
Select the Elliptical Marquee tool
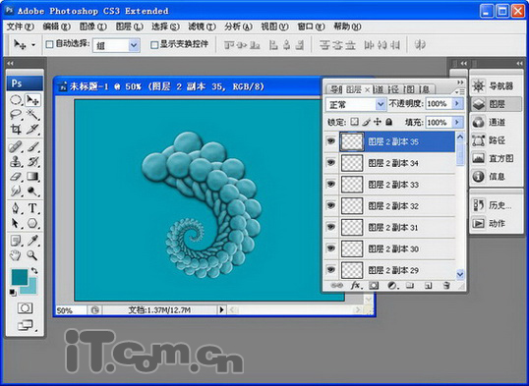(16, 100)
